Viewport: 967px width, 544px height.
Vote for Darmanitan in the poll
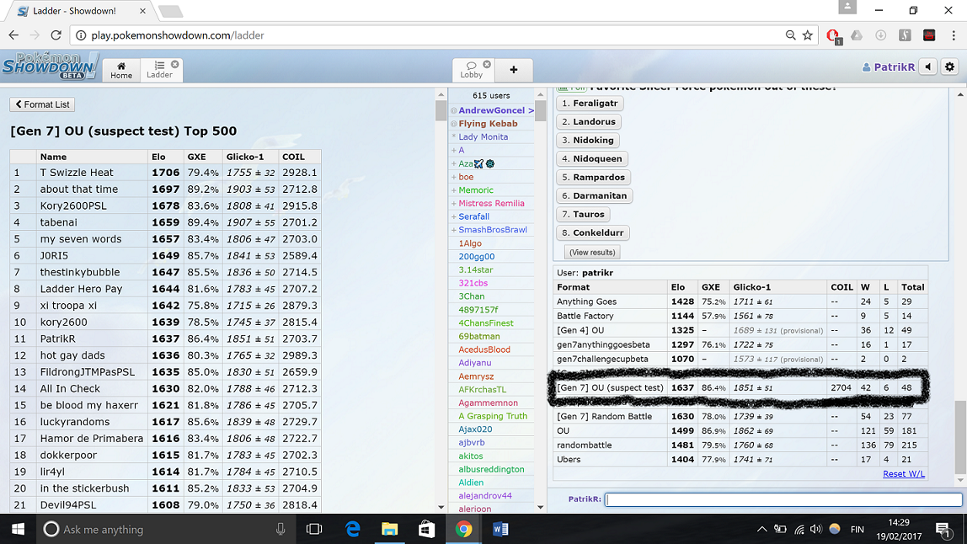[595, 195]
